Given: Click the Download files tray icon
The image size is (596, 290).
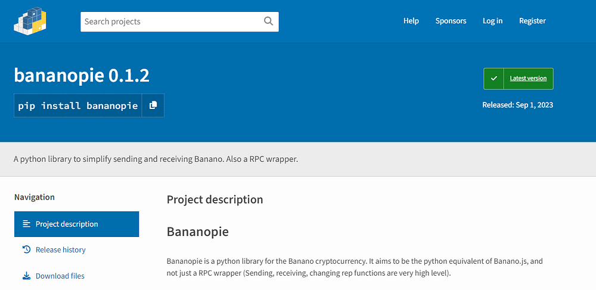Looking at the screenshot, I should pos(27,276).
